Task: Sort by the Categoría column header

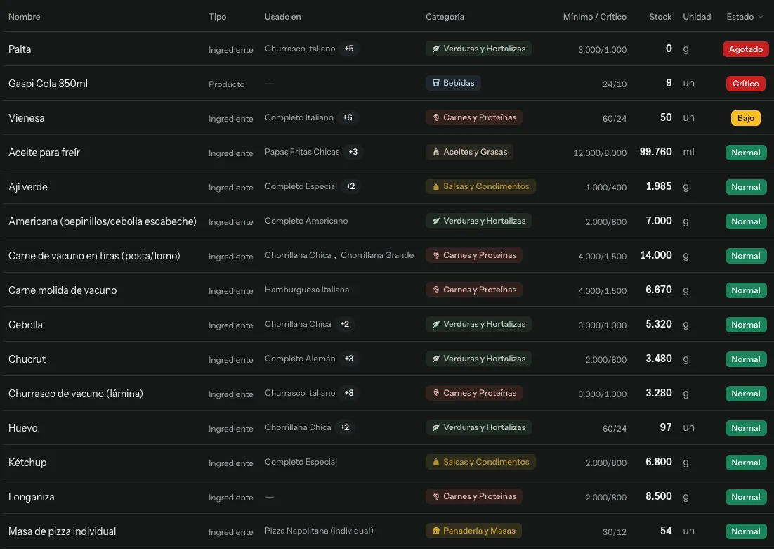Action: tap(445, 17)
